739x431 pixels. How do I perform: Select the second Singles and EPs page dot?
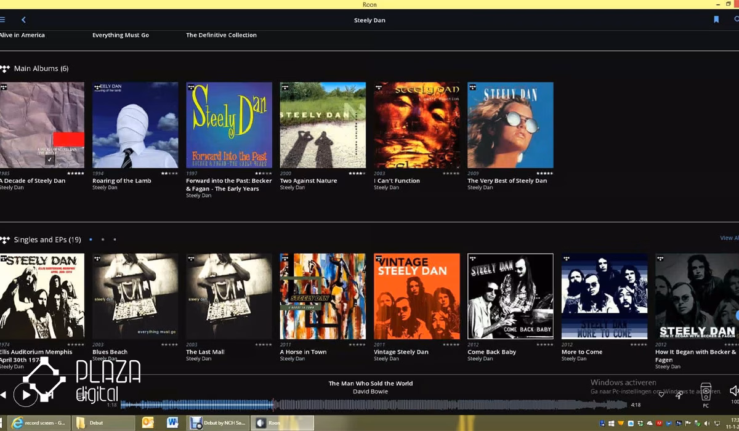(x=102, y=240)
